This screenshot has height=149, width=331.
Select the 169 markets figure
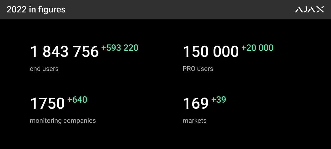(196, 103)
